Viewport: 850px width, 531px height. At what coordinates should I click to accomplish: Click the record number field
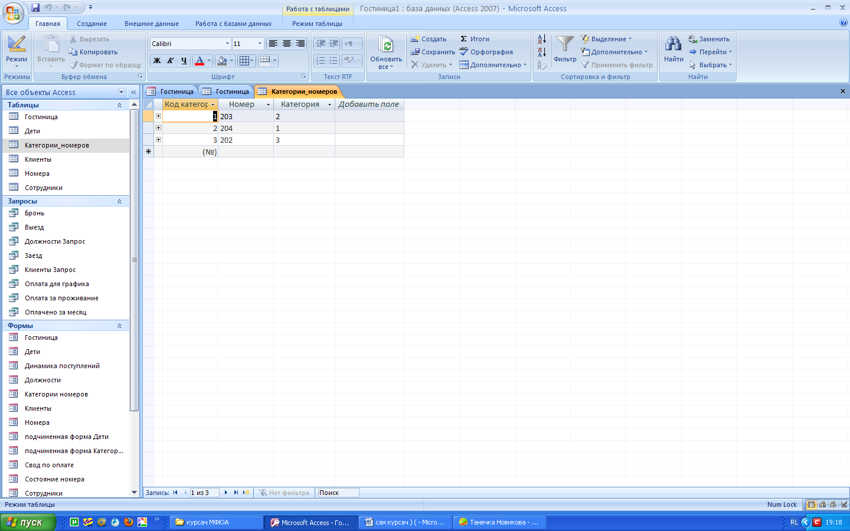coord(204,493)
